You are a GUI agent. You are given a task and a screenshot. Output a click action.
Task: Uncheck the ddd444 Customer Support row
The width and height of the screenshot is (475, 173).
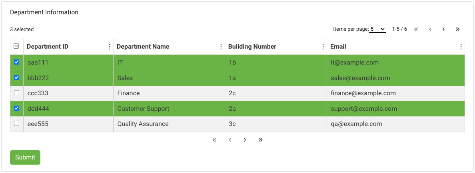(16, 108)
